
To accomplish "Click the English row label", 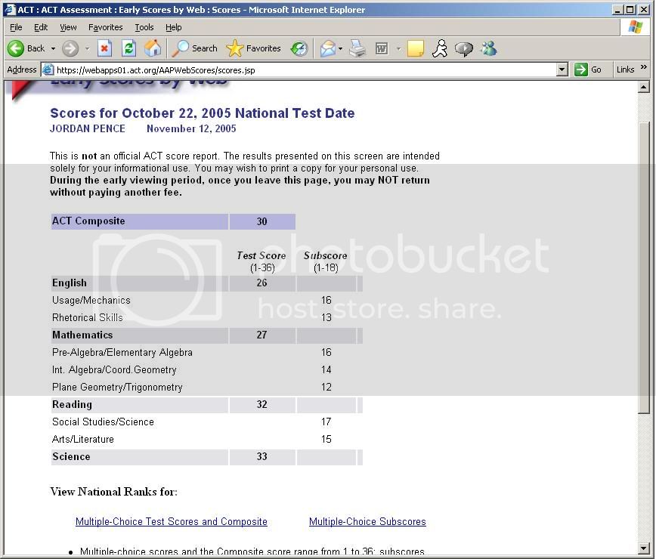I will pyautogui.click(x=69, y=283).
